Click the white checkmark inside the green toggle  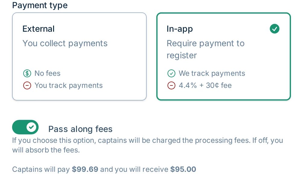tap(31, 127)
